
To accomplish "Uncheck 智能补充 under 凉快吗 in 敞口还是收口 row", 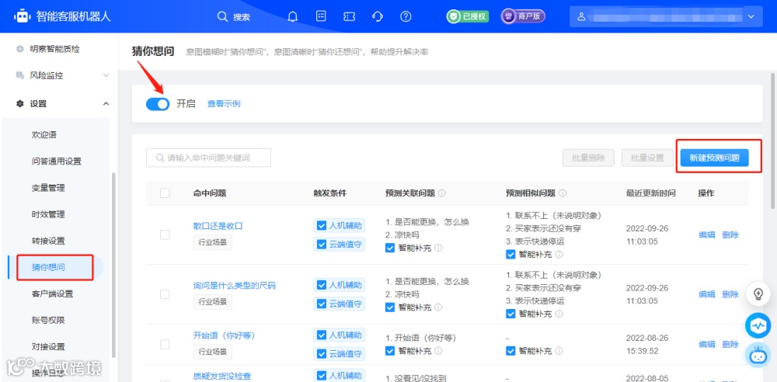I will click(390, 248).
